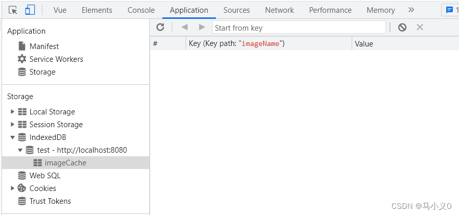The height and width of the screenshot is (215, 459).
Task: Expand Session Storage tree node
Action: (x=12, y=124)
